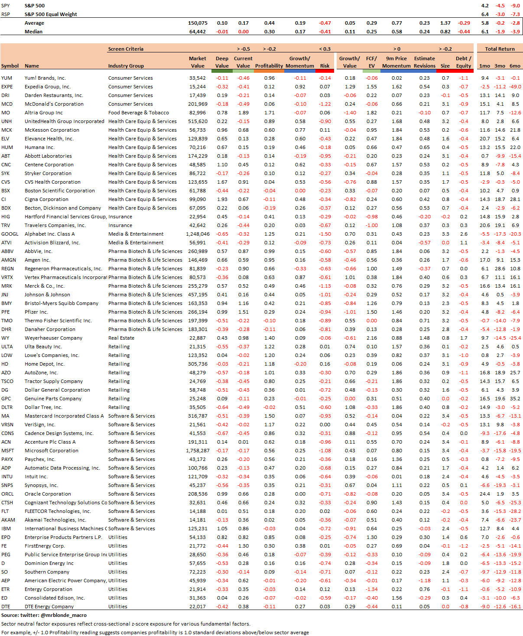Select the DTE Energy Company cell
This screenshot has width=523, height=636.
pos(49,607)
